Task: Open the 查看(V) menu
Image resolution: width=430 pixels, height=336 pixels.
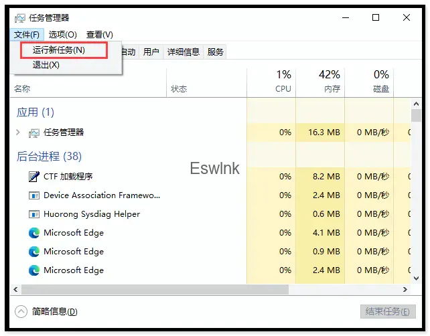Action: (99, 35)
